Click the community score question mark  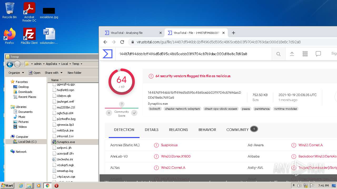point(122,104)
